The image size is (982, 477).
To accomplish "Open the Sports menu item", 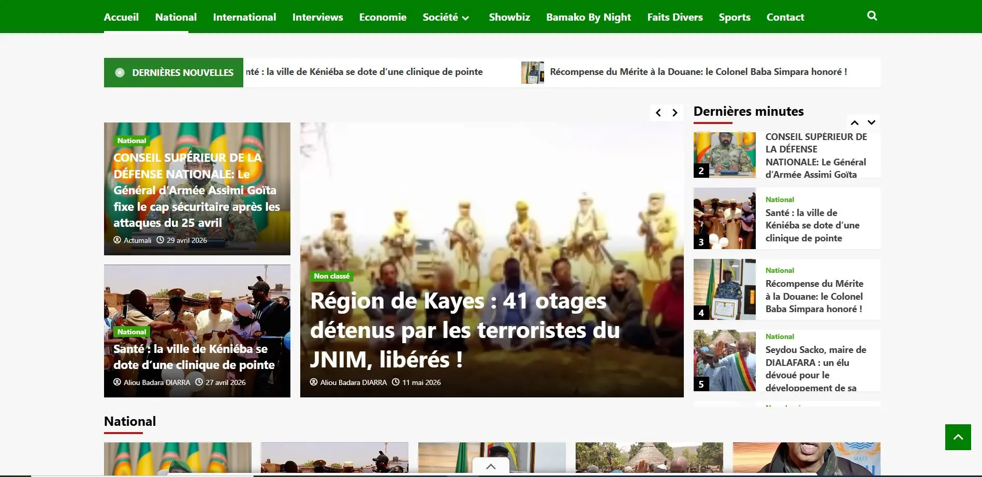I will click(x=735, y=17).
